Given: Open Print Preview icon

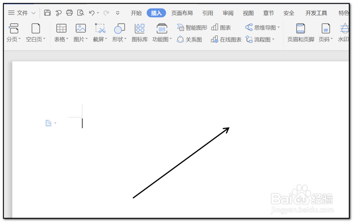Looking at the screenshot, I should pyautogui.click(x=80, y=13).
